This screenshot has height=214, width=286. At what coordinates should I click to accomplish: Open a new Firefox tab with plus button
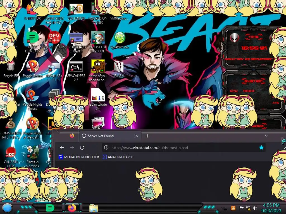147,136
